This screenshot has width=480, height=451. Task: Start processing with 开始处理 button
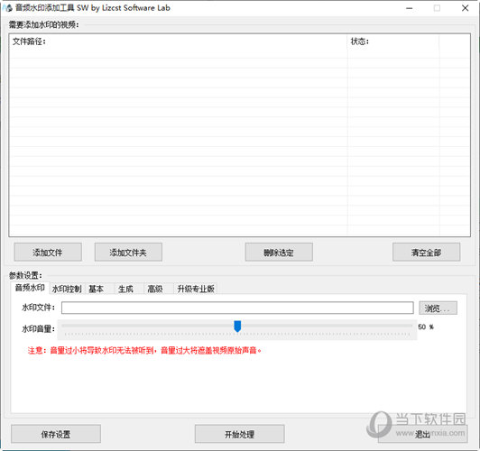click(239, 434)
